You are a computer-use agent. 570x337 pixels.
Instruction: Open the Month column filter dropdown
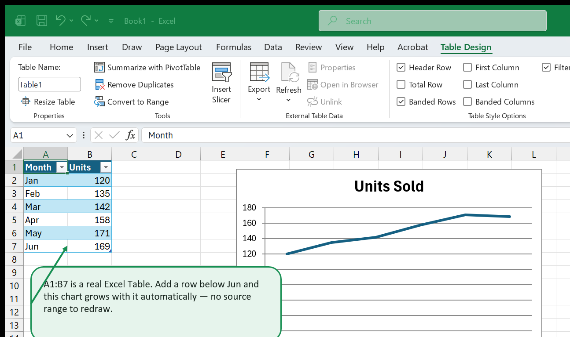pos(62,167)
